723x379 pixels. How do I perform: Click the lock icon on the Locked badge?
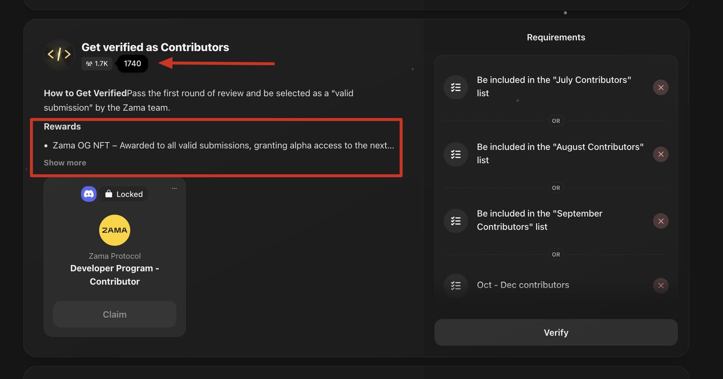coord(108,194)
